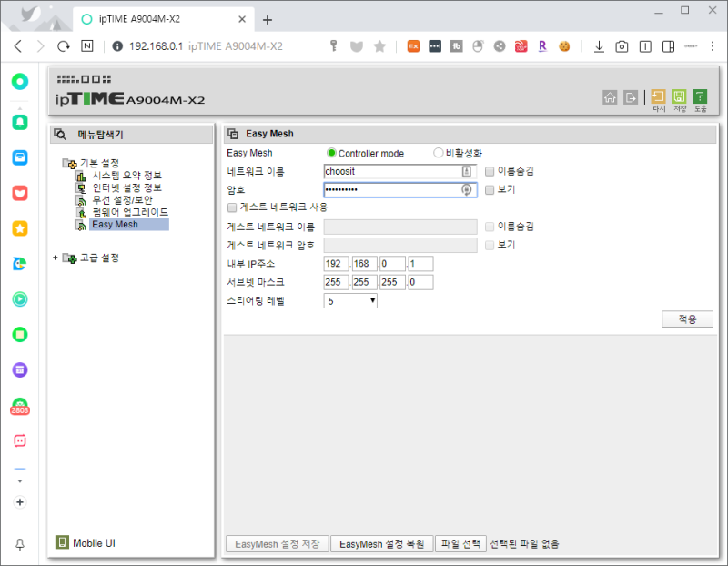Open the 스티어링 레벨 dropdown

370,301
